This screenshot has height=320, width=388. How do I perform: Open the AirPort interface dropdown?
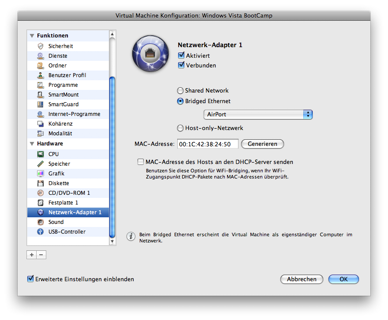pyautogui.click(x=258, y=115)
